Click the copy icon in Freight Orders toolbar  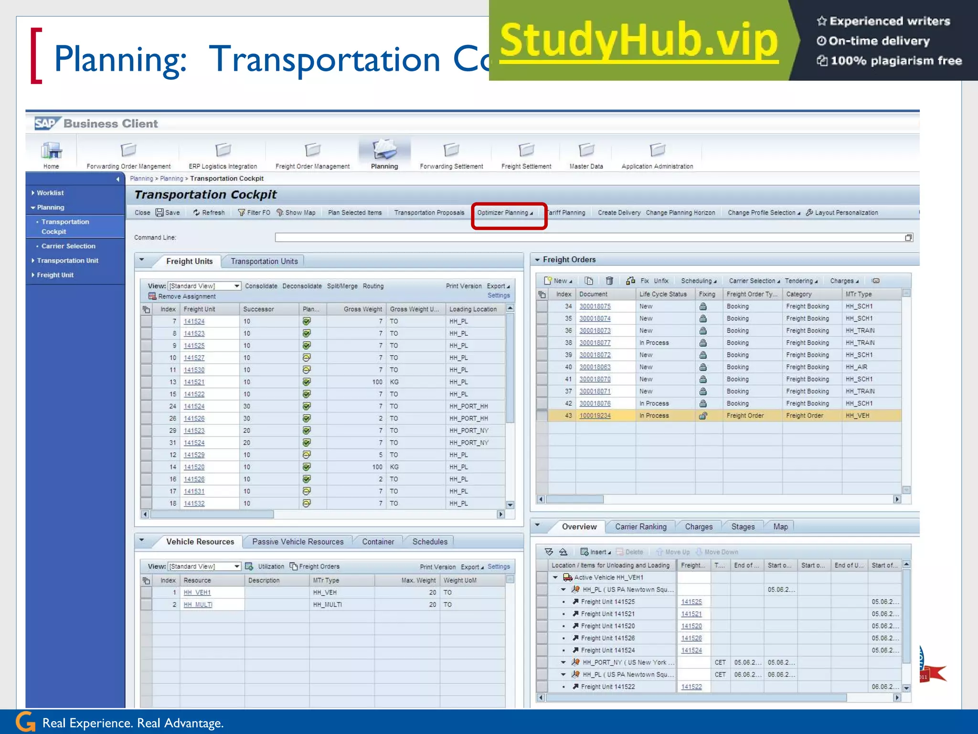click(x=589, y=281)
